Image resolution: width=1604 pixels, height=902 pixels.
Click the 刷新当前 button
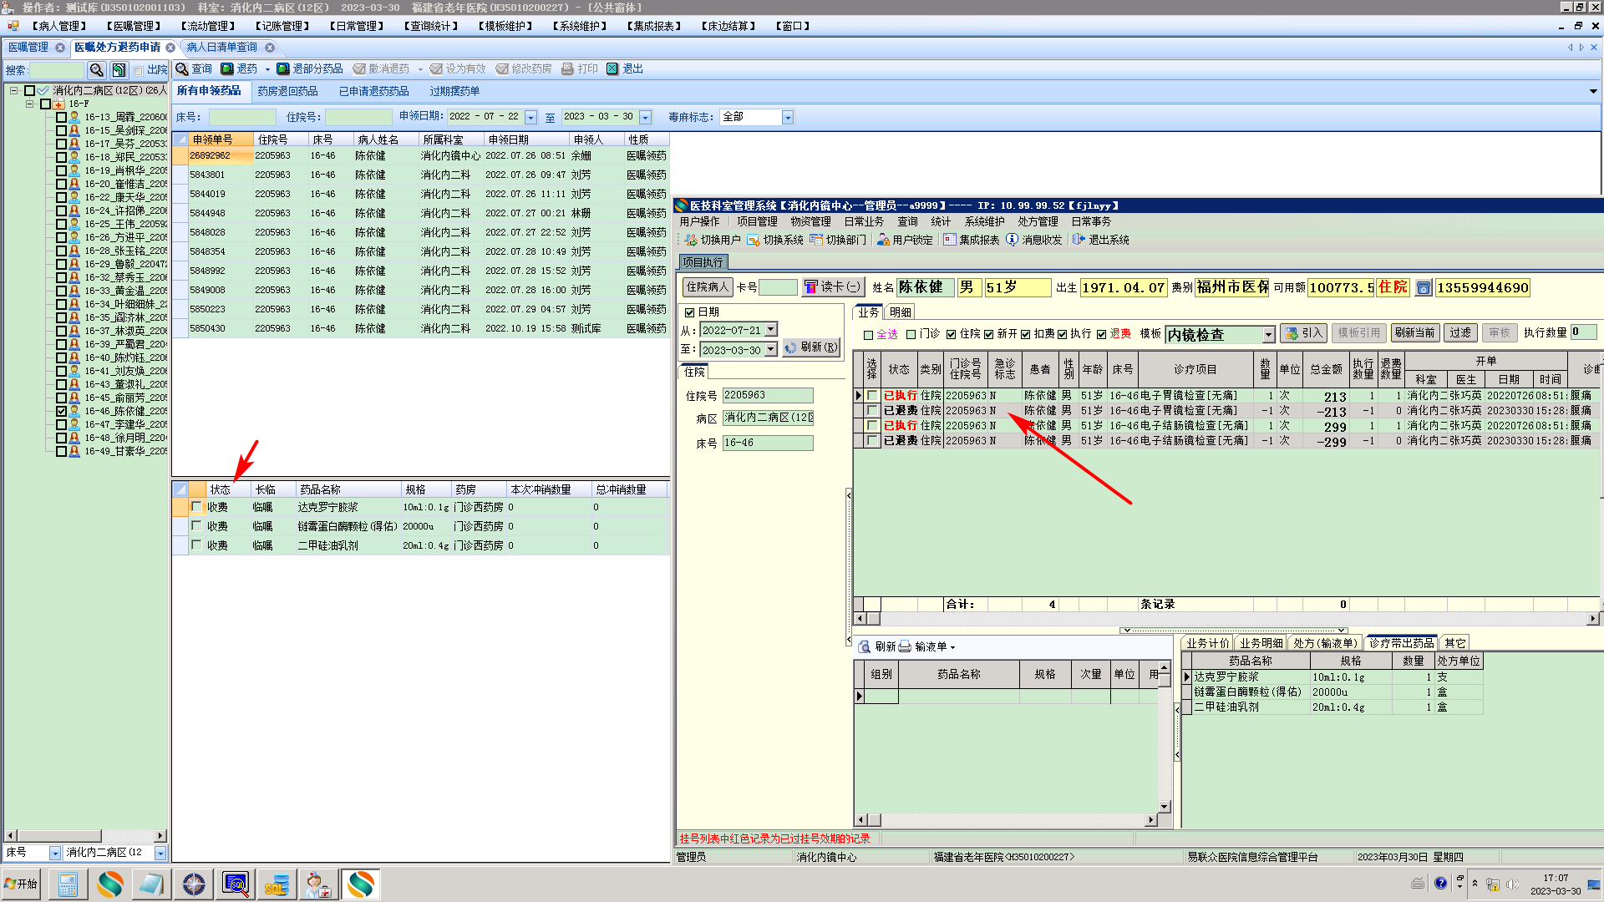(x=1414, y=333)
